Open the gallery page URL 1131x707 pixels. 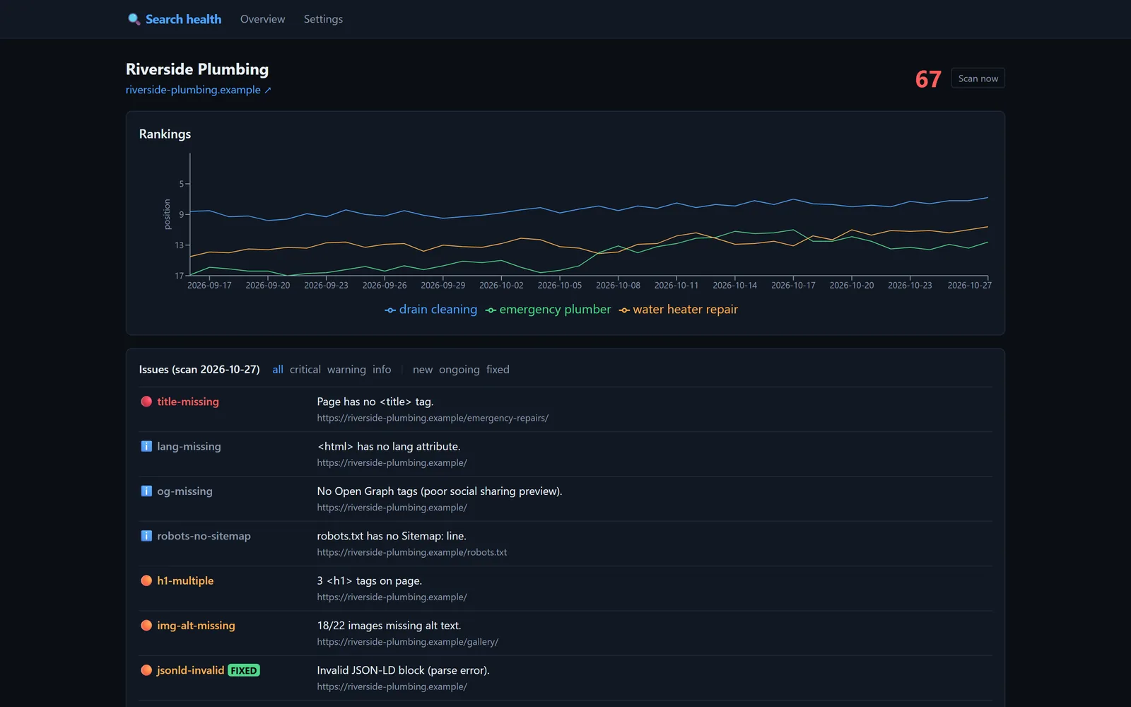click(408, 642)
